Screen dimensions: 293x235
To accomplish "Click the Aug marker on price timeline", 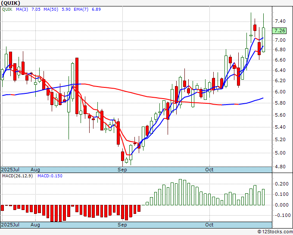I will point(35,170).
